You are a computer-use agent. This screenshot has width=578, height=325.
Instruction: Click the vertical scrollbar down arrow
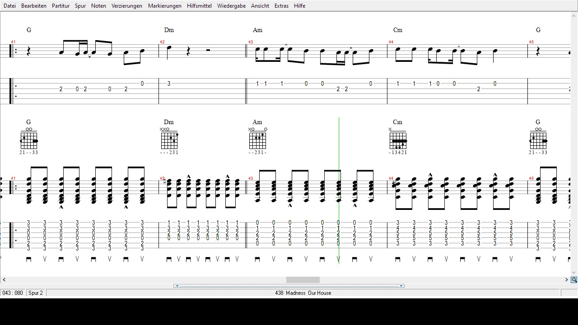click(574, 273)
